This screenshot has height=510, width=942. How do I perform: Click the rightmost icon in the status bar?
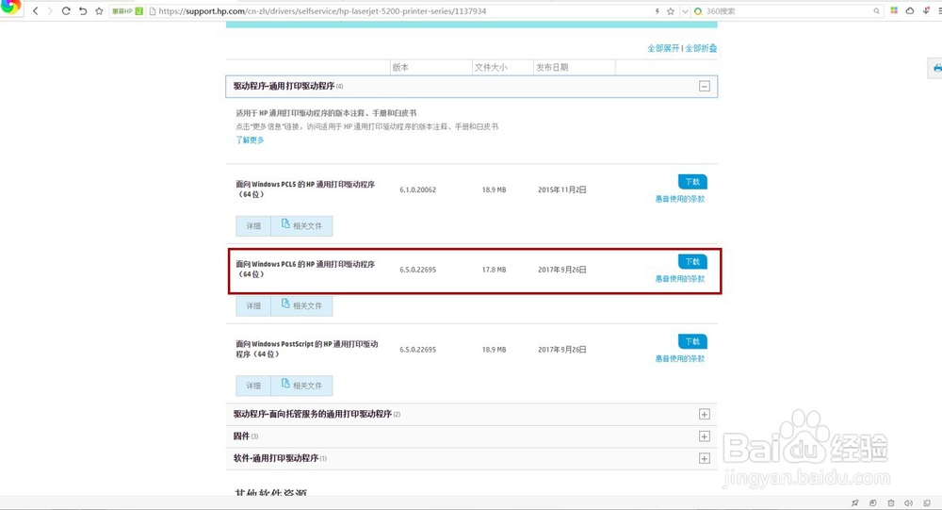[x=927, y=502]
